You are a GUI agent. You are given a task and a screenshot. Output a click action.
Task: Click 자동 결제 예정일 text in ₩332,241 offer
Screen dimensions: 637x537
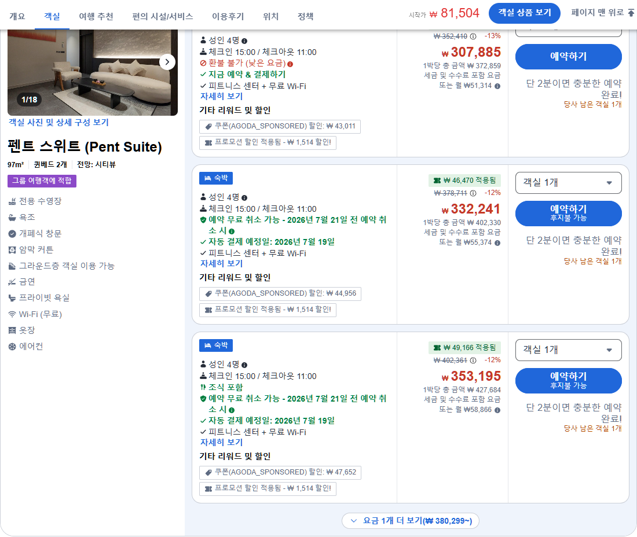pos(272,242)
